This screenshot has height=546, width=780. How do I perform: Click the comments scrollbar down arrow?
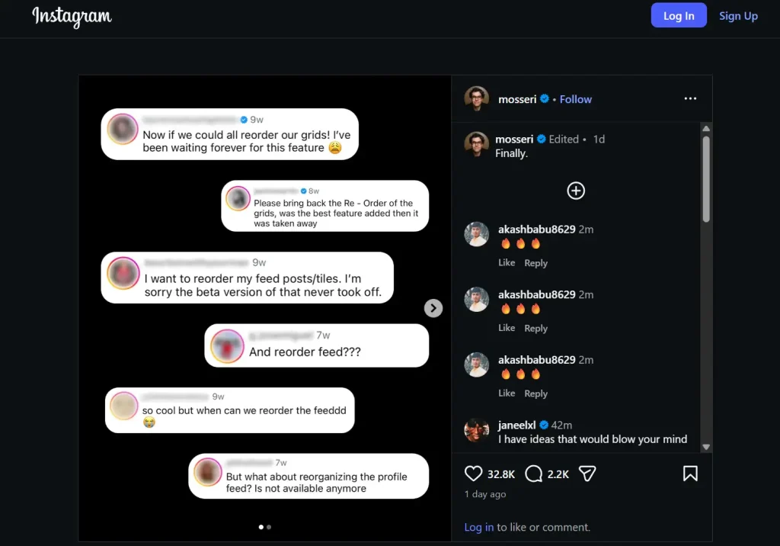coord(706,447)
